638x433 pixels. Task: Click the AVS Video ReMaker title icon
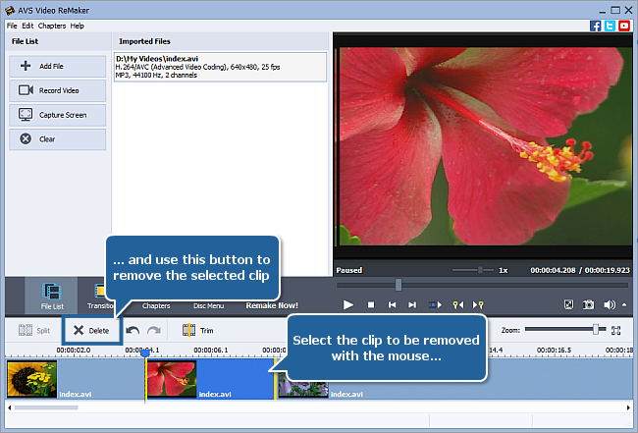pos(10,10)
